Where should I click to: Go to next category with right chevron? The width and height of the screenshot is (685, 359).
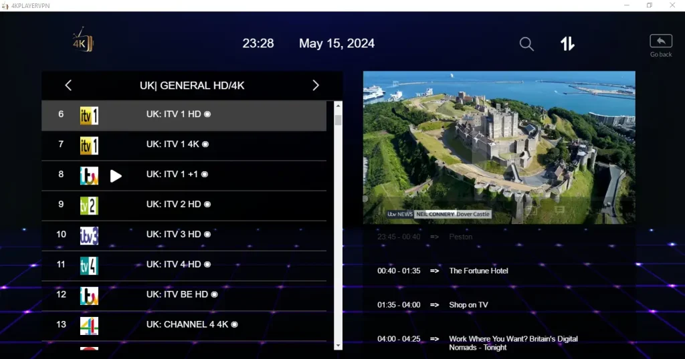[316, 85]
